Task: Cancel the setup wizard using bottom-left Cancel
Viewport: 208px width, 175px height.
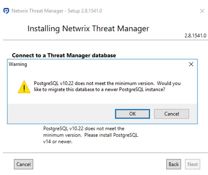Action: pos(23,164)
